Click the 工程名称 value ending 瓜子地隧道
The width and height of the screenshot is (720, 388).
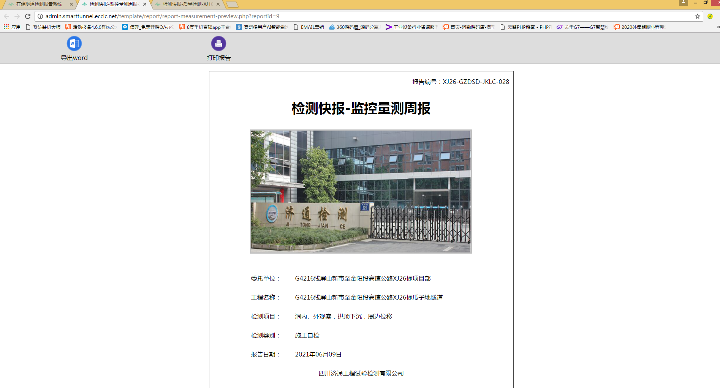[x=369, y=297]
